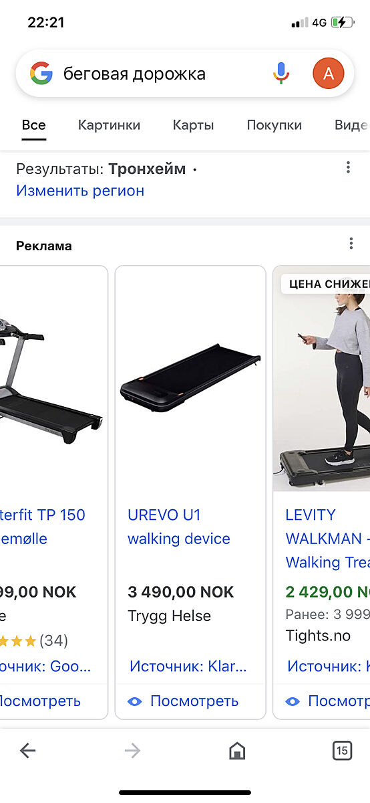Edit search field with беговая дорожка
The width and height of the screenshot is (370, 803).
(164, 74)
